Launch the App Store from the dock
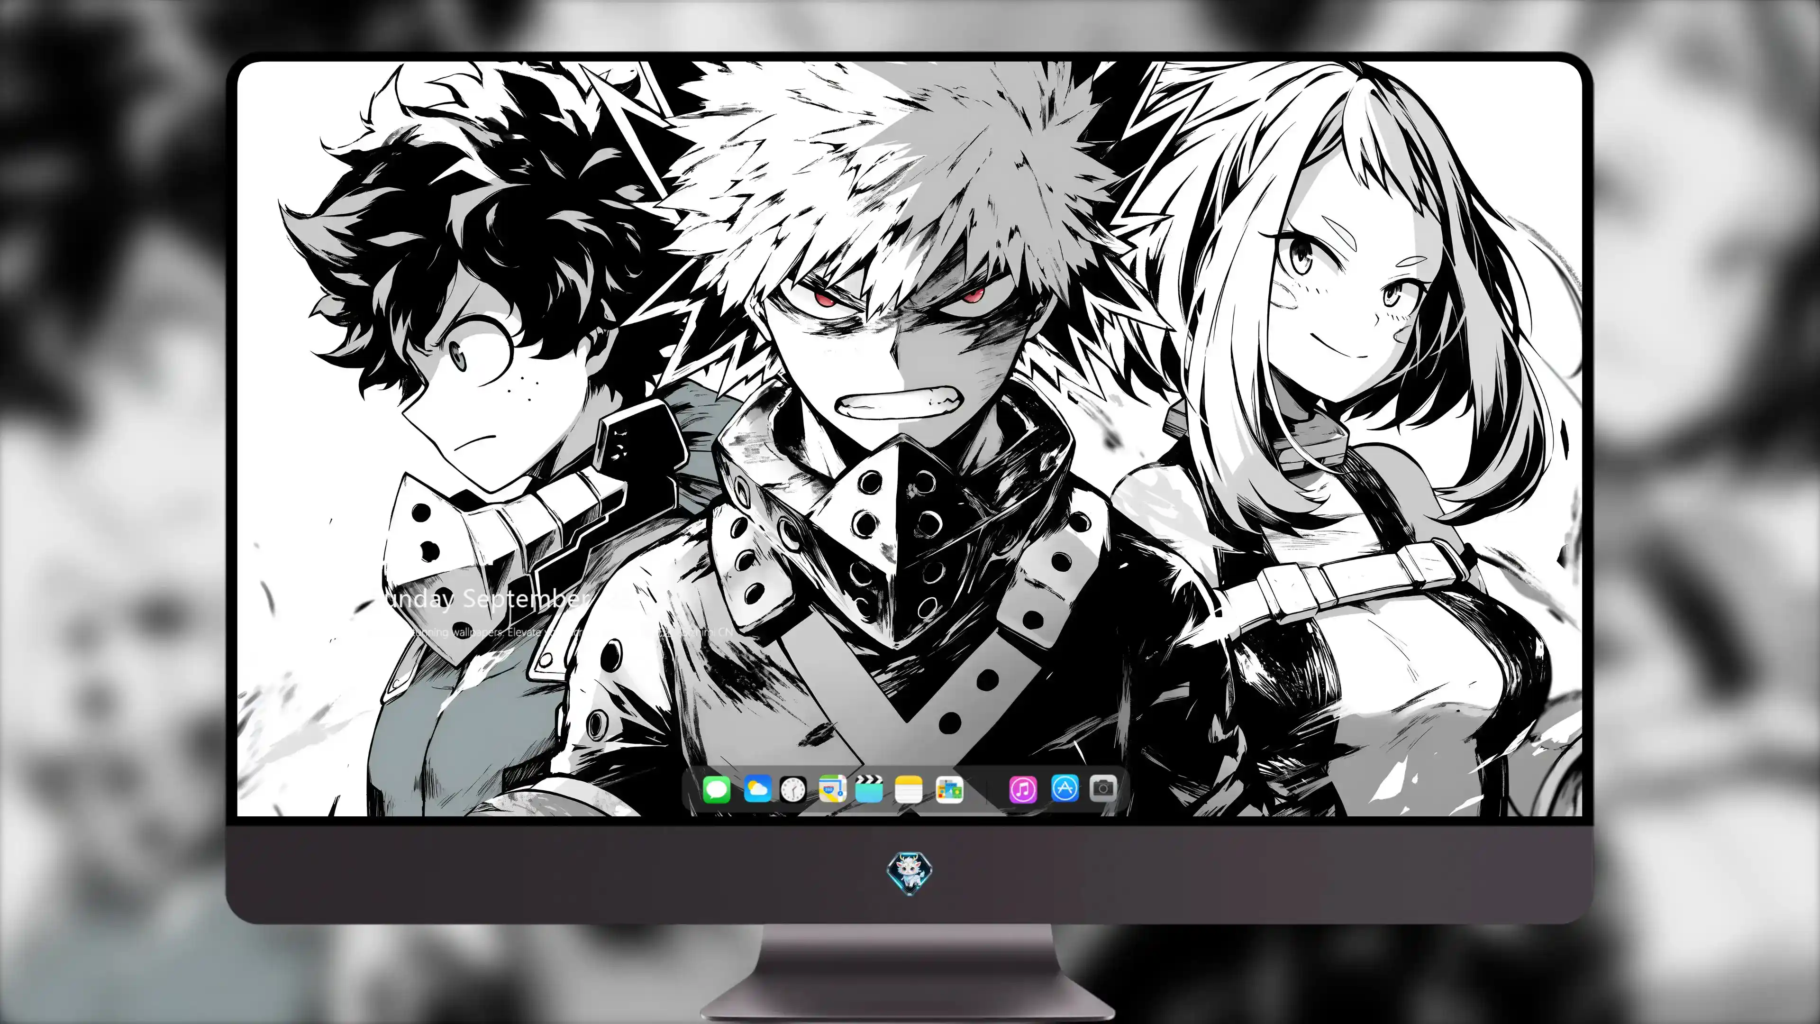 (1065, 788)
